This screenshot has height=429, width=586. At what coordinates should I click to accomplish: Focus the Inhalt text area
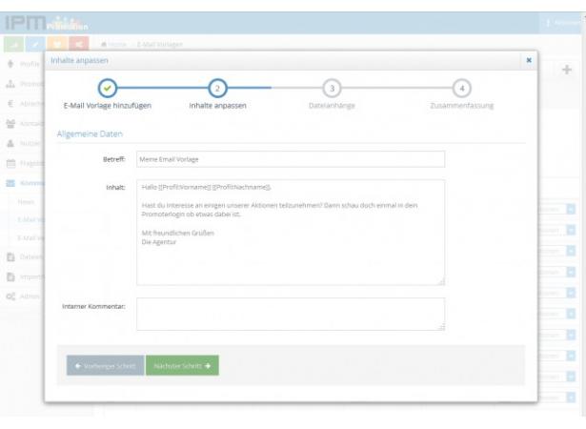pos(289,232)
